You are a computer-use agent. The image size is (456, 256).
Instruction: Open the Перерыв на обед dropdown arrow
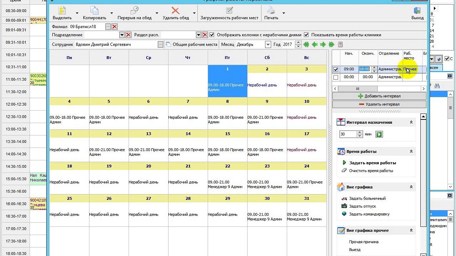point(156,13)
